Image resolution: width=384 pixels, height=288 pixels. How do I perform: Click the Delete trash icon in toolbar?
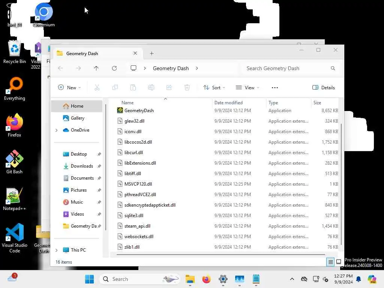[x=187, y=87]
